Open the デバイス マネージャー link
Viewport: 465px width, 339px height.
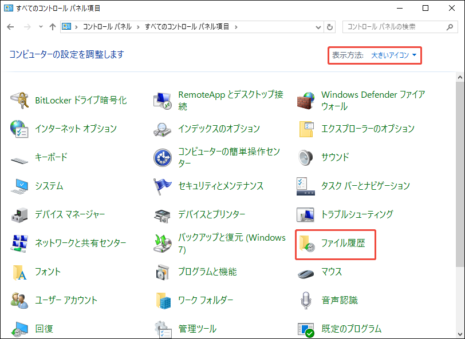coord(70,214)
